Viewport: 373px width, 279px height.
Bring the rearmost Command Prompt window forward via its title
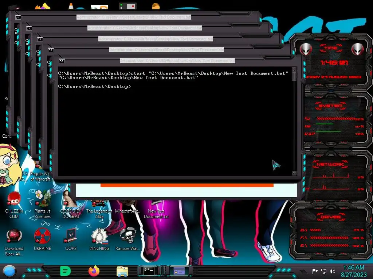(x=134, y=17)
